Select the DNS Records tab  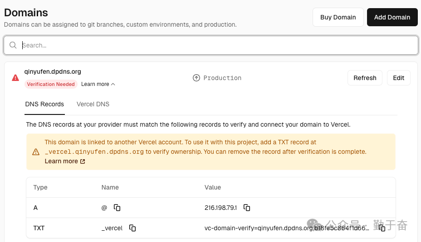click(44, 104)
